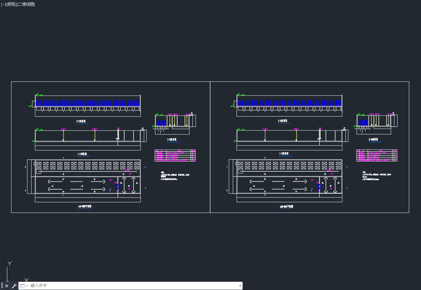Select the 平面图 plan title on right sheet
The image size is (421, 290).
coord(286,207)
